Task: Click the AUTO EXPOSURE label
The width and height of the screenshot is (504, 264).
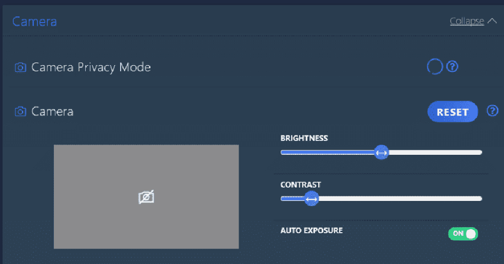Action: click(311, 231)
